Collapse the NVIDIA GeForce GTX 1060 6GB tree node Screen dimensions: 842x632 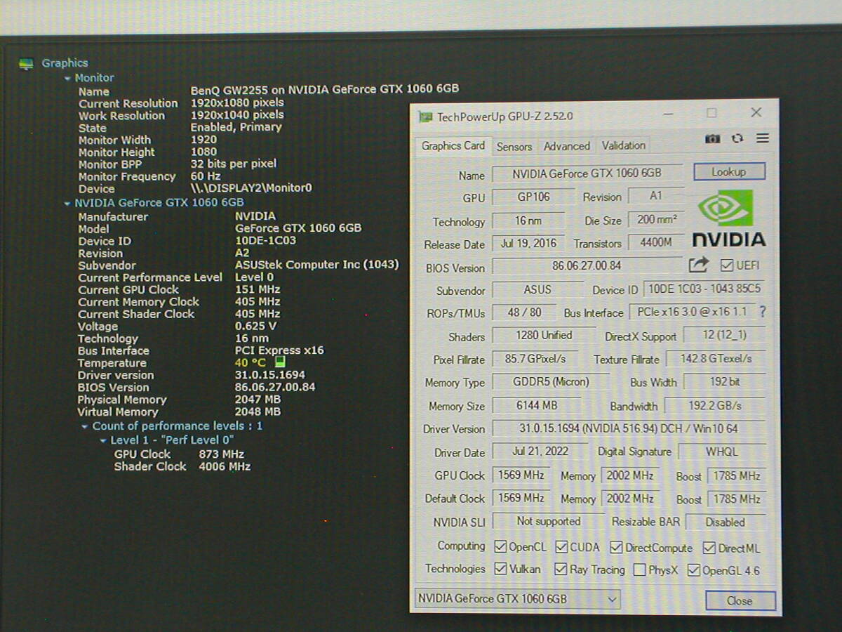pyautogui.click(x=67, y=204)
